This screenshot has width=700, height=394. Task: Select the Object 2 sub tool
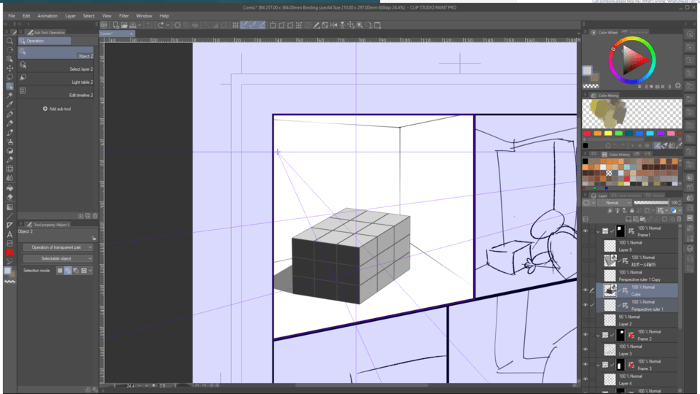pyautogui.click(x=56, y=53)
